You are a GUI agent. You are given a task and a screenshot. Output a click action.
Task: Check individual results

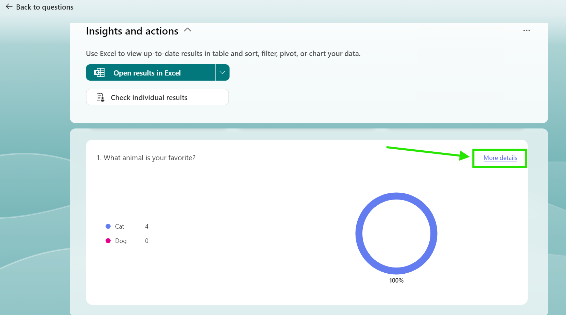pyautogui.click(x=157, y=97)
